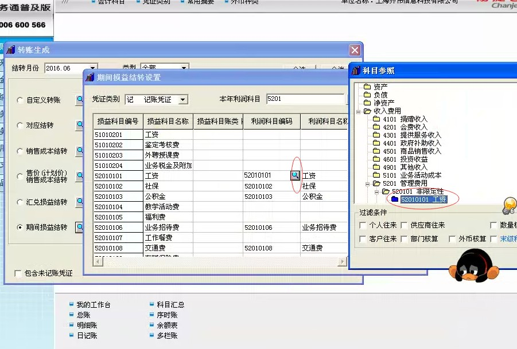517x349 pixels.
Task: Check the 包含未记账凭证 checkbox
Action: [x=18, y=273]
